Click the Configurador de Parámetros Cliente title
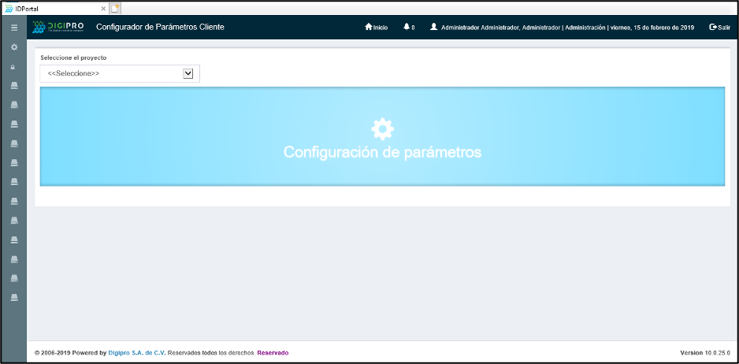 [x=160, y=27]
